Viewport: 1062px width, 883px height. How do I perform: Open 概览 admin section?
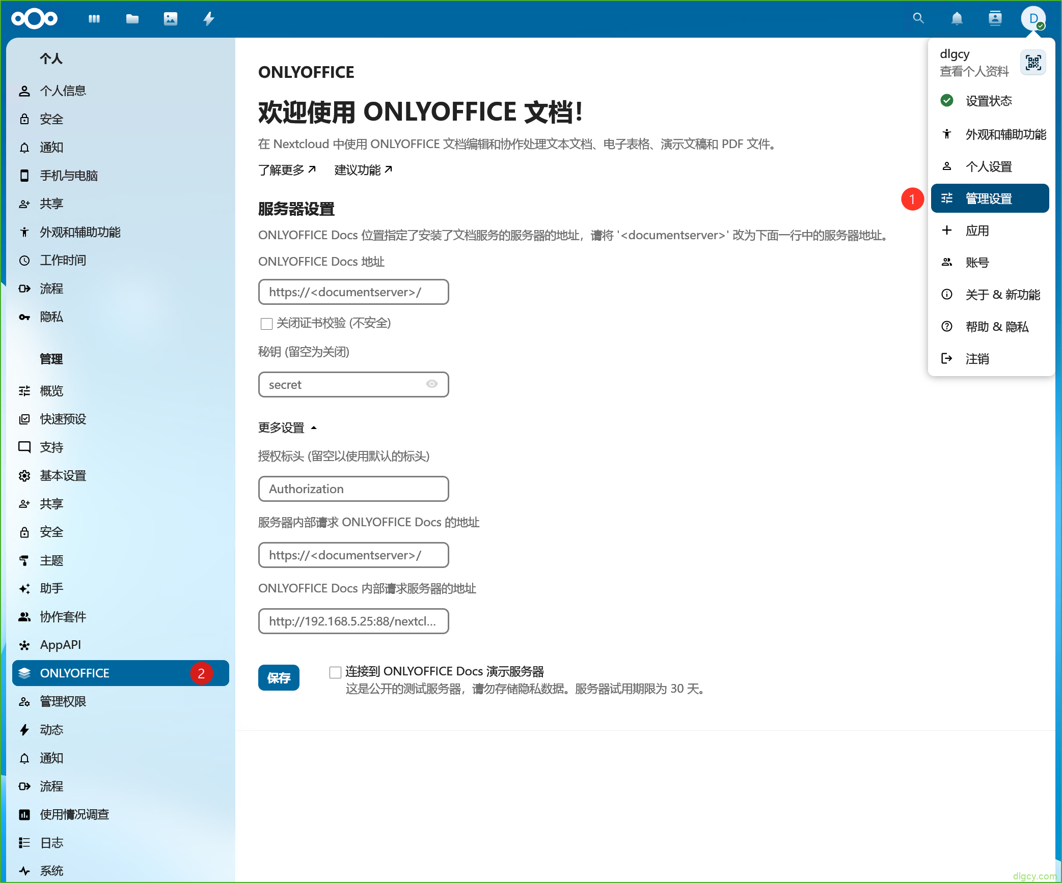121,391
